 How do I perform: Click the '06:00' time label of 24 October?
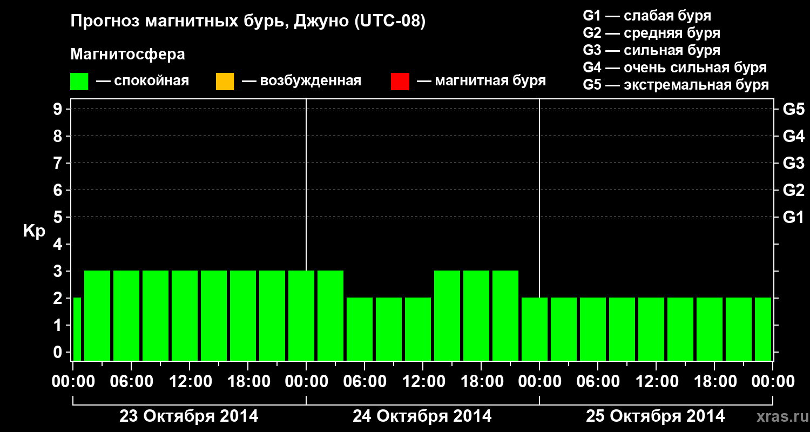[x=364, y=382]
